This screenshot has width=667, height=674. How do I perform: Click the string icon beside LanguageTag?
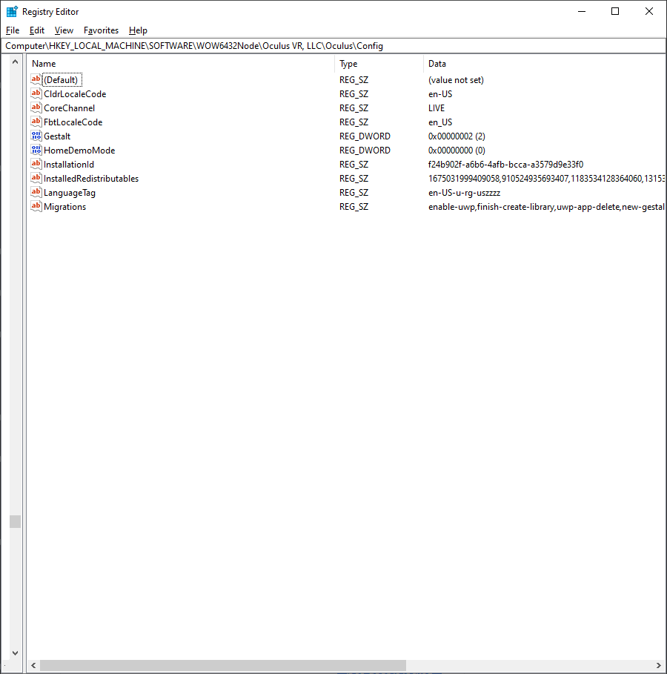coord(36,192)
